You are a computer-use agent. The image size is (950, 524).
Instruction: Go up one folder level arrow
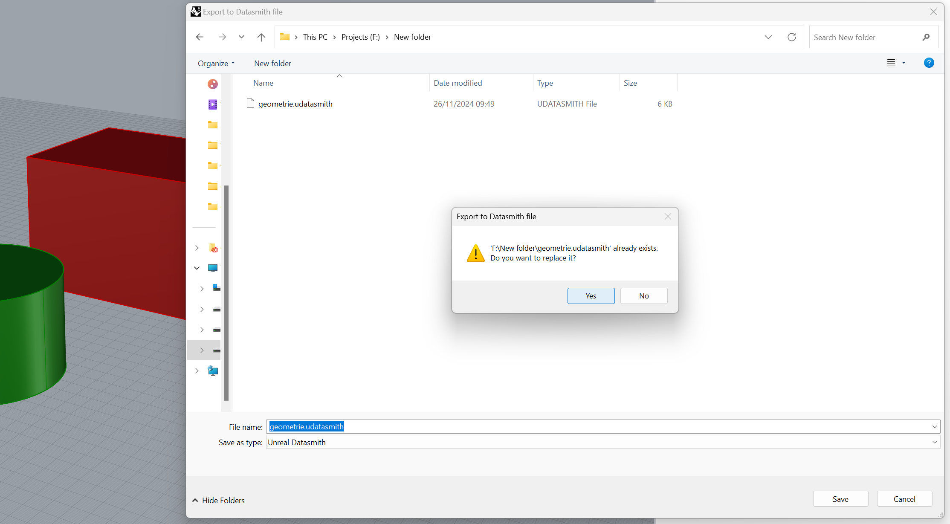(261, 37)
